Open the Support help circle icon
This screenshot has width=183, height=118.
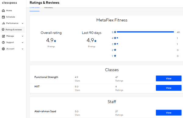point(3,42)
